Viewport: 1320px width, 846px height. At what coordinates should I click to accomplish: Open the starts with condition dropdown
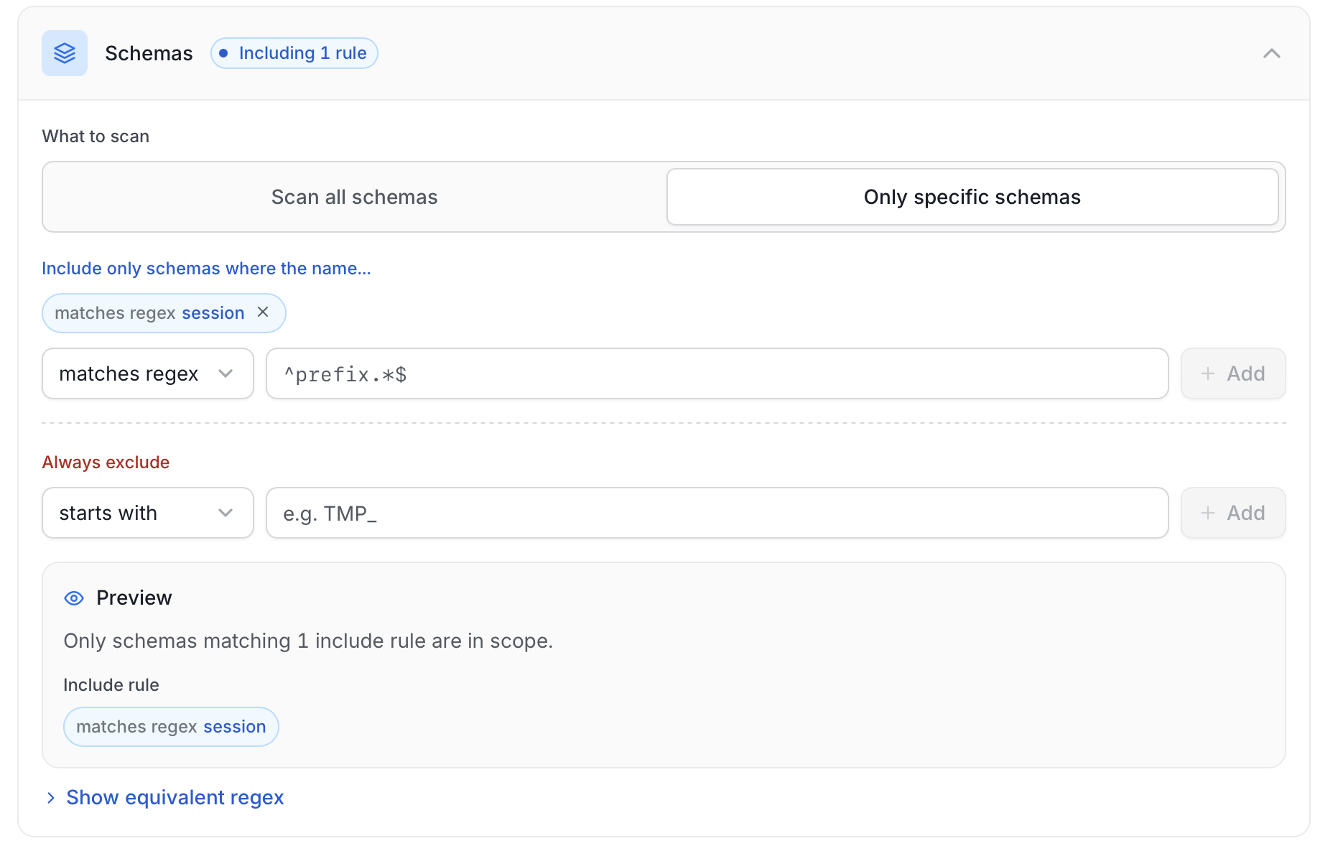(x=148, y=513)
